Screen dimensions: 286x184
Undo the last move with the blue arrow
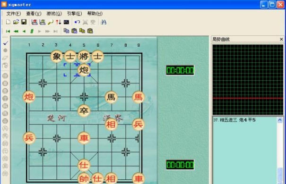(x=77, y=22)
